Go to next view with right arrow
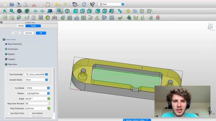216x121 pixels. click(42, 11)
